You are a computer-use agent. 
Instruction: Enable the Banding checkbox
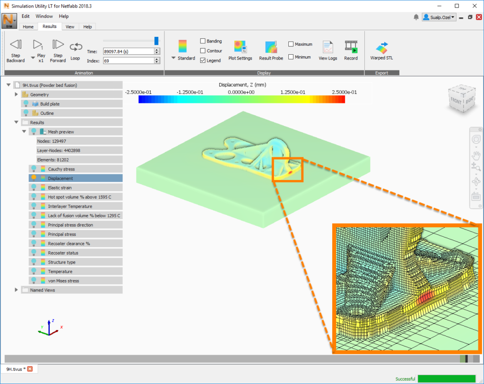(203, 41)
